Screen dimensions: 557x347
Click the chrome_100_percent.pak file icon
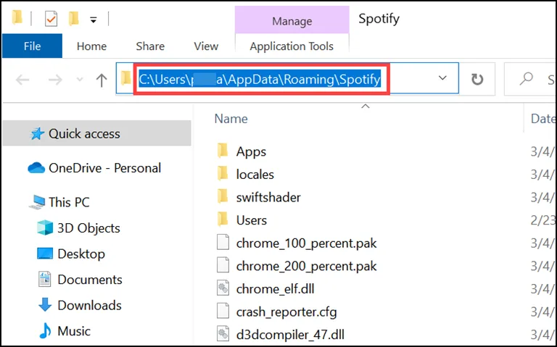point(223,243)
